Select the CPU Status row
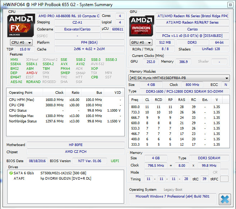 pyautogui.click(x=65, y=111)
